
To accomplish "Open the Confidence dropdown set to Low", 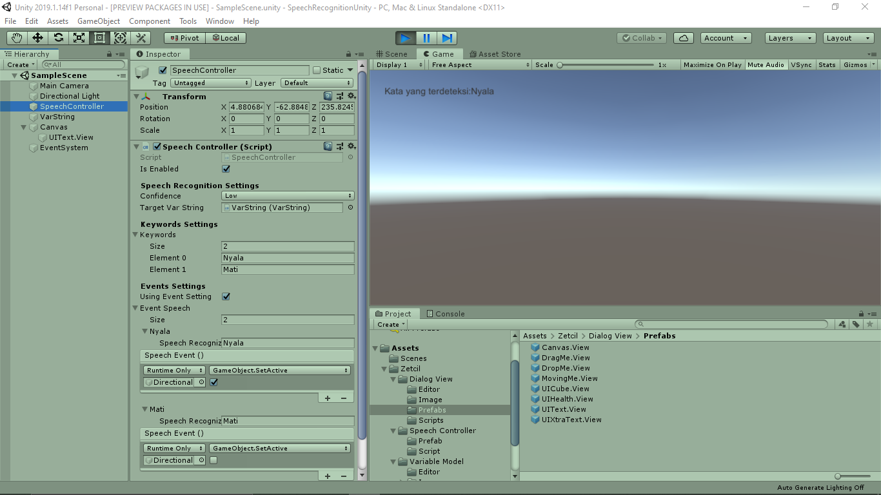I will 288,195.
